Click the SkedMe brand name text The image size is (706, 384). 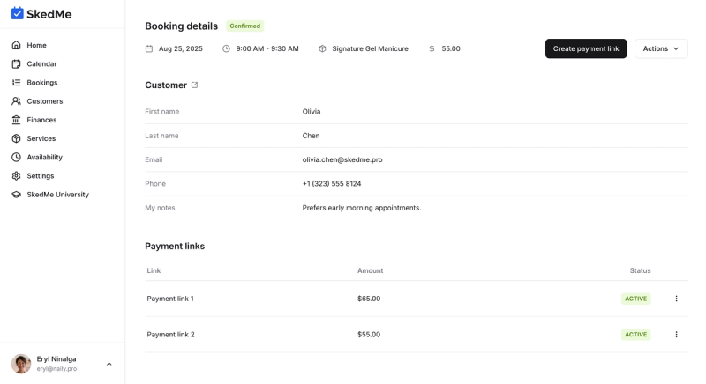(x=49, y=14)
